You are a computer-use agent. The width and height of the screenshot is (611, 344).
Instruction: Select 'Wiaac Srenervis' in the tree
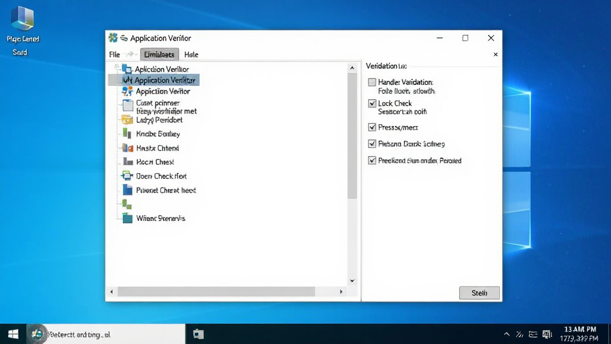(x=161, y=219)
